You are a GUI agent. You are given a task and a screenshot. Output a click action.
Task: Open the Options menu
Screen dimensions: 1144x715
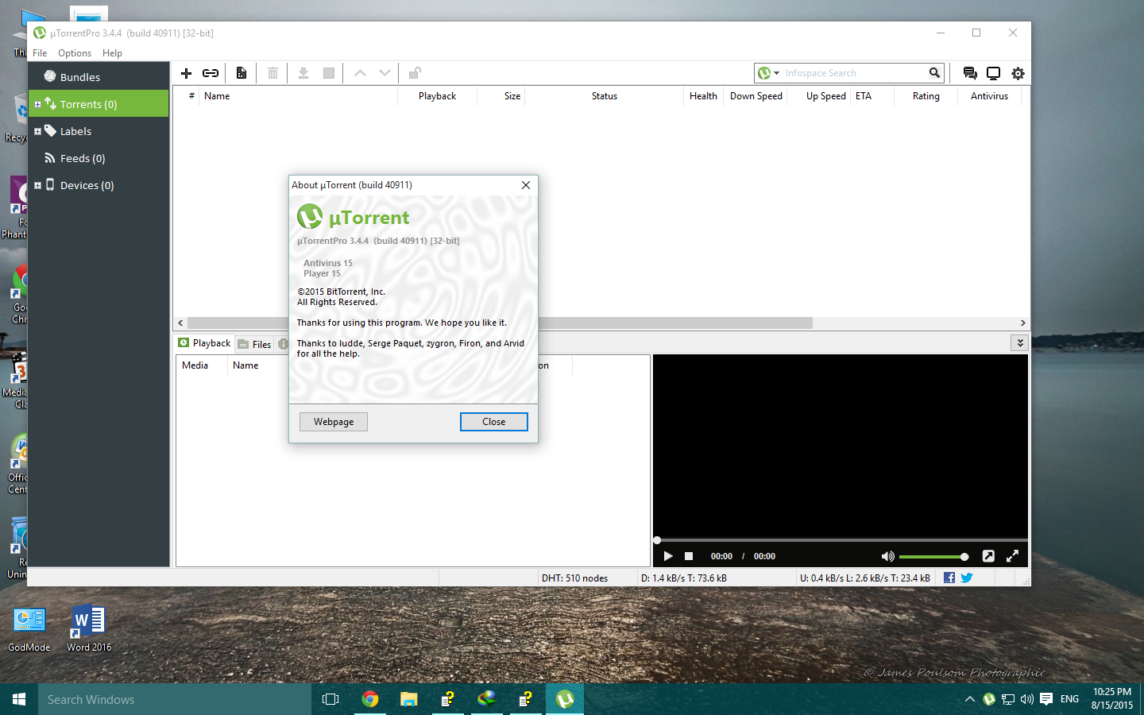(75, 53)
